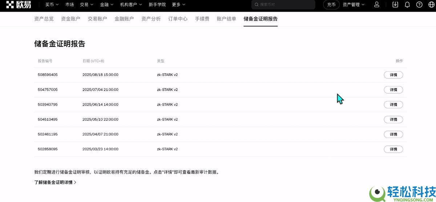Switch to the 金融账户 tab
The image size is (436, 202).
[124, 19]
